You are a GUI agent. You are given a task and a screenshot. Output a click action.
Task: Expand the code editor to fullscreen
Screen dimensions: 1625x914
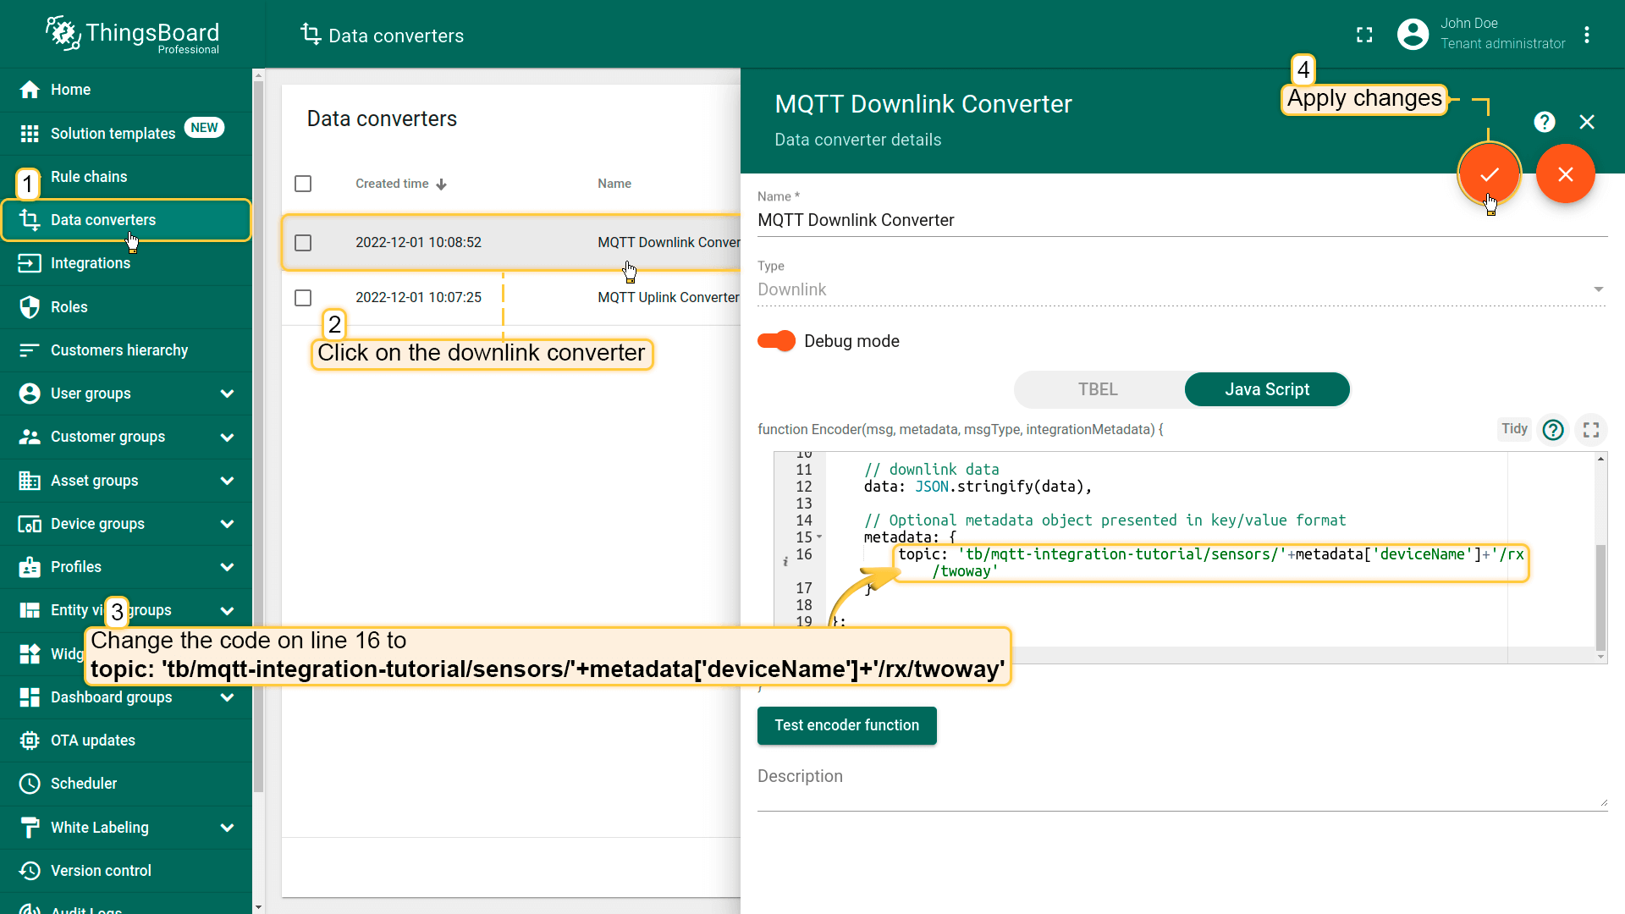pos(1591,430)
